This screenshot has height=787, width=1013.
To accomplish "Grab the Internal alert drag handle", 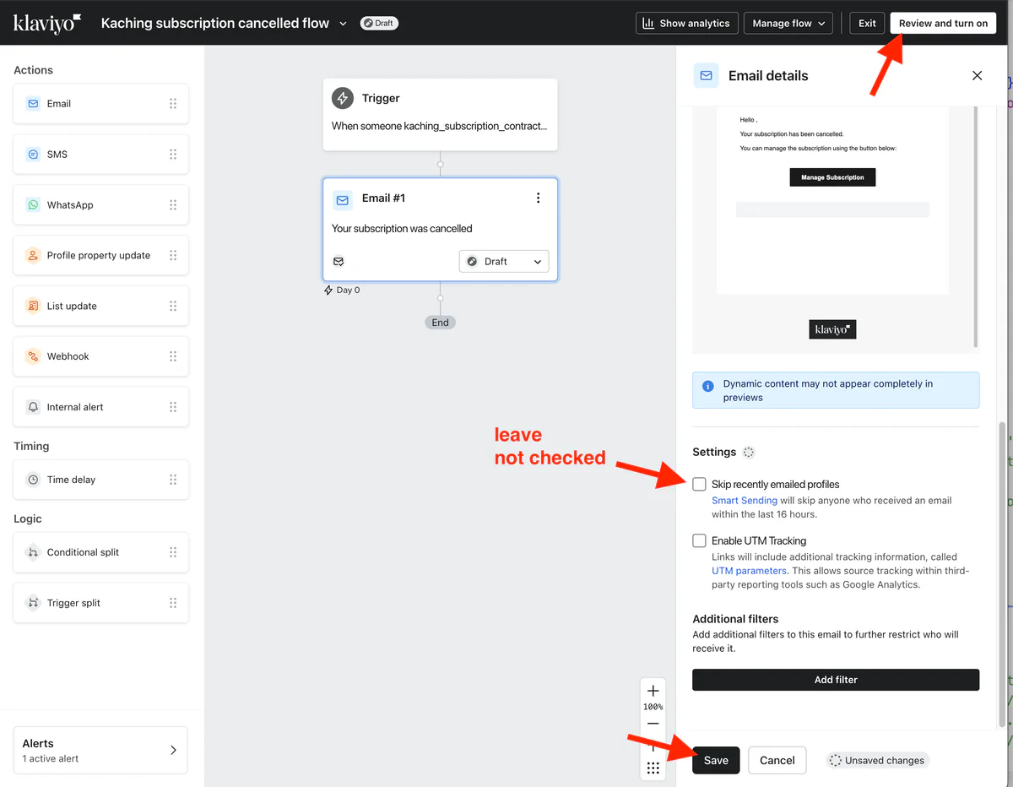I will [x=173, y=407].
